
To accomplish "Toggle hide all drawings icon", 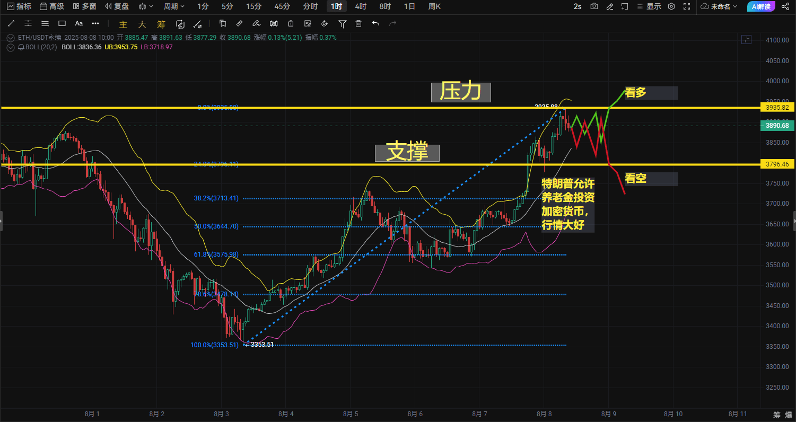I will pyautogui.click(x=325, y=23).
